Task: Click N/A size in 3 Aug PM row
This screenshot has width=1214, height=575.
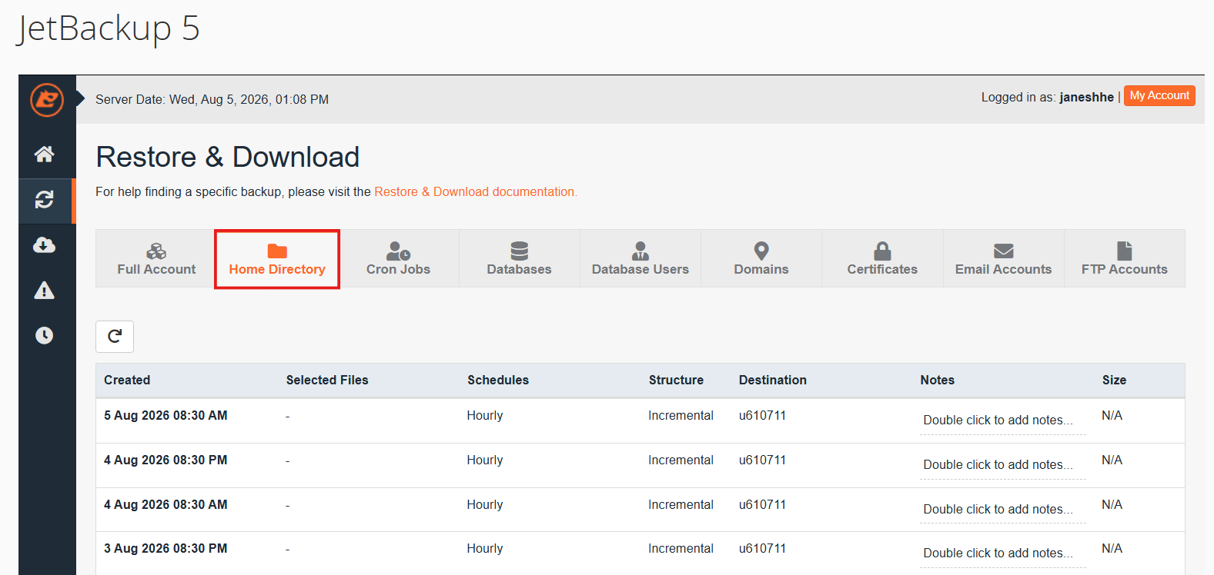Action: (x=1112, y=549)
